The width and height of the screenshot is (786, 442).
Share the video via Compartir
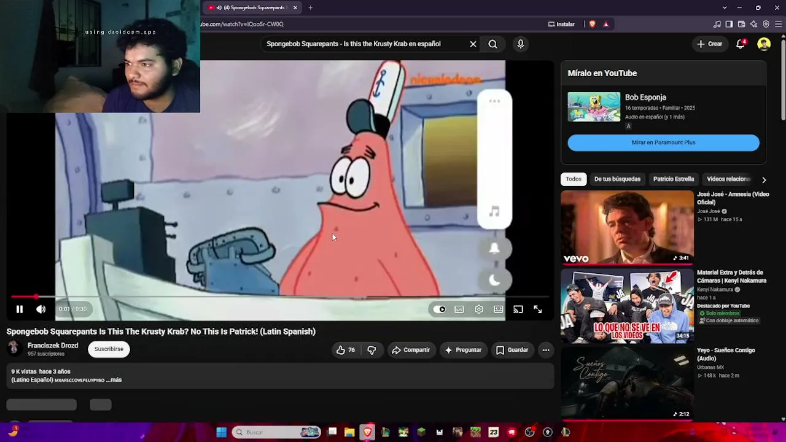pos(411,350)
